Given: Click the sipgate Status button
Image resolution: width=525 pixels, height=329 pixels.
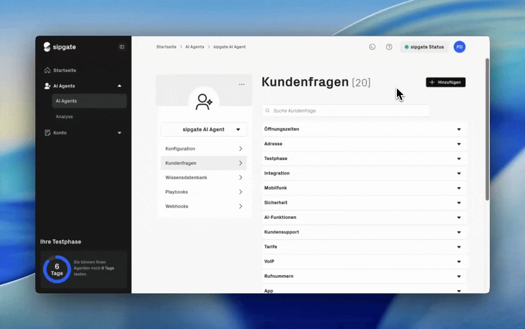Looking at the screenshot, I should [424, 47].
